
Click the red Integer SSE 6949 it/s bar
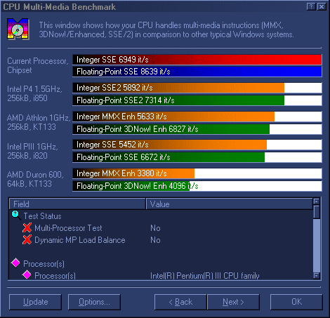(197, 60)
